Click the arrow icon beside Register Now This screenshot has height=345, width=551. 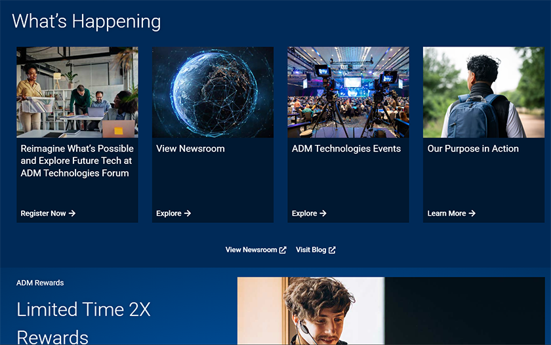72,213
